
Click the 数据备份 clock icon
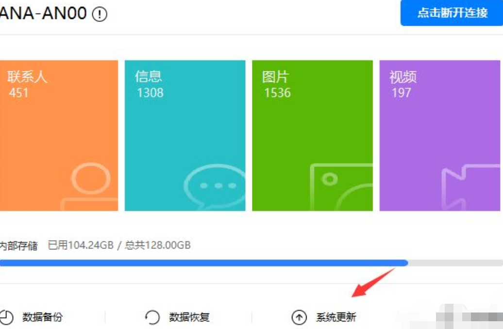pyautogui.click(x=6, y=317)
